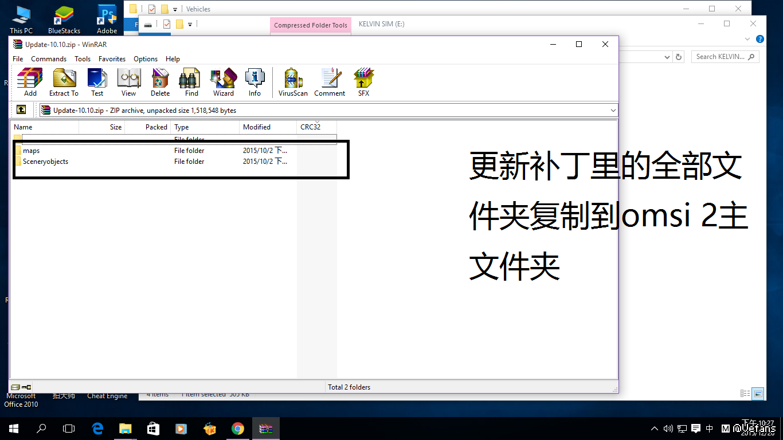Sort by the Type column header

[205, 127]
